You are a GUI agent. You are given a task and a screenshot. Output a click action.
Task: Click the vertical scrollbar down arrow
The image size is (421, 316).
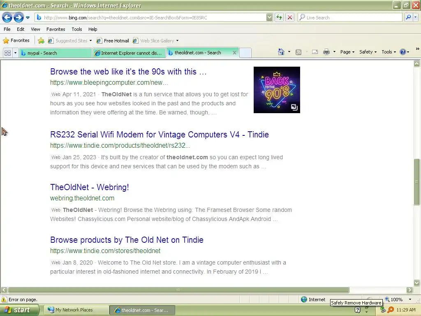417,283
